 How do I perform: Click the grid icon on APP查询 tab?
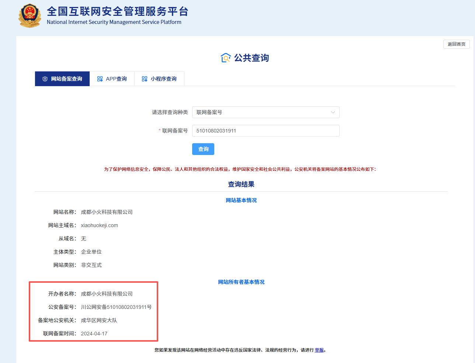(x=100, y=79)
